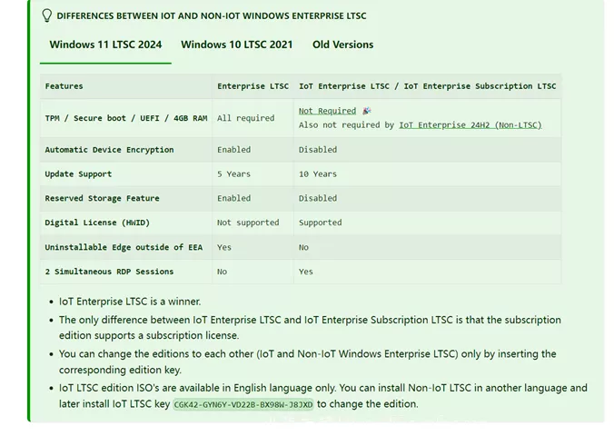614x436 pixels.
Task: Click the IoT Enterprise LTSC column header
Action: (x=427, y=86)
